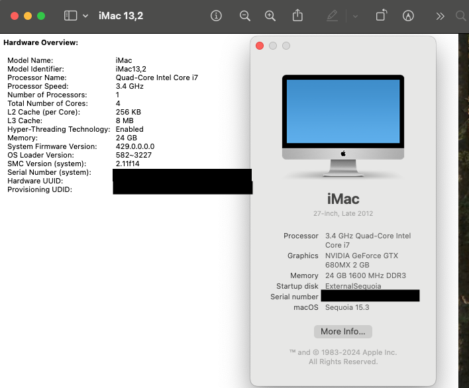The height and width of the screenshot is (388, 469).
Task: Click the L2 Cache 256 KB value
Action: click(128, 112)
